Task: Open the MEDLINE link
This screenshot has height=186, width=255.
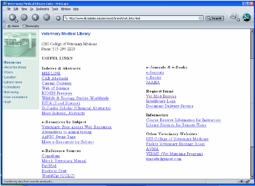Action: click(51, 73)
